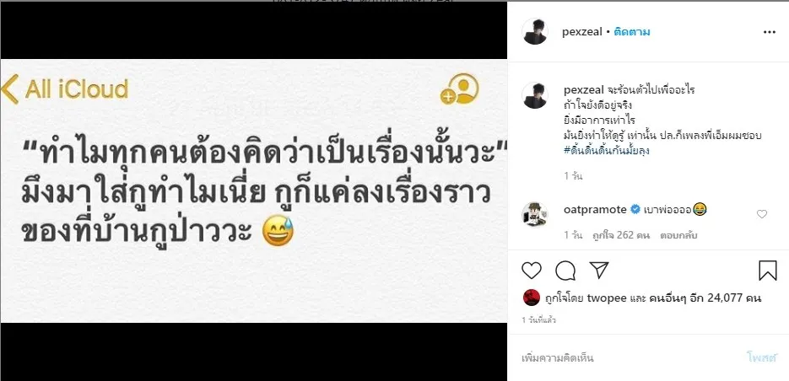
Task: Like oatpramote's comment with the small heart
Action: (762, 214)
